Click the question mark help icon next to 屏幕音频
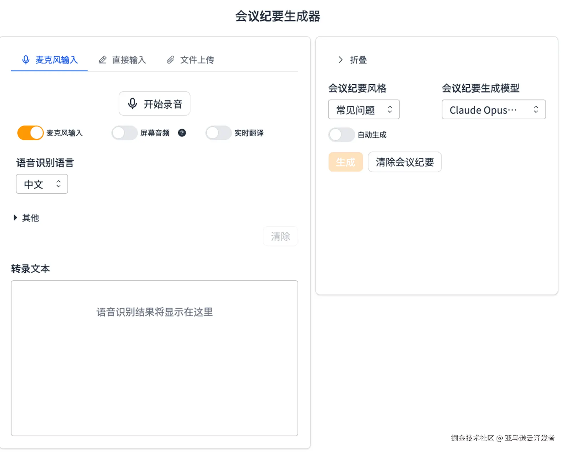 (x=182, y=133)
